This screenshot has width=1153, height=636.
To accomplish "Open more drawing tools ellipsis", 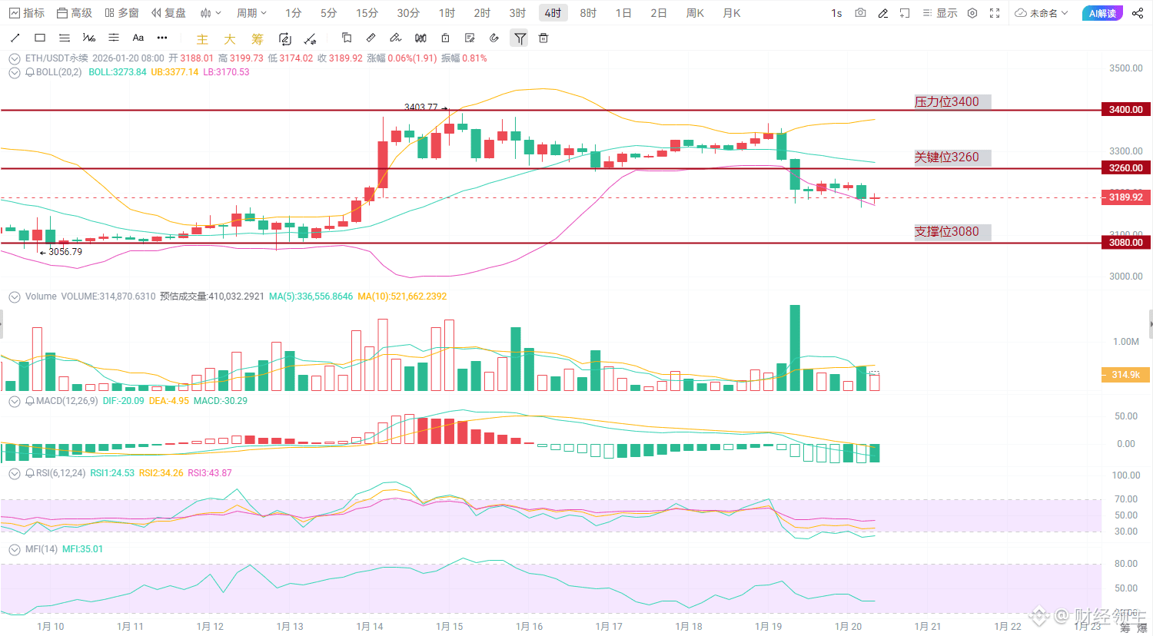I will click(x=162, y=38).
